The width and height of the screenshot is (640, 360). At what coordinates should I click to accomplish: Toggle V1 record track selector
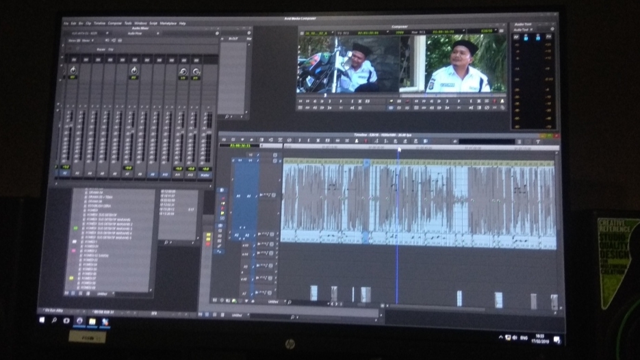(250, 161)
